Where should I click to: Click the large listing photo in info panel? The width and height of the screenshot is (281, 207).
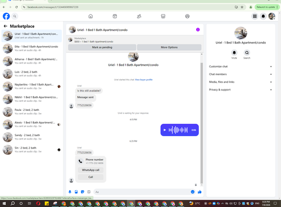point(241,33)
